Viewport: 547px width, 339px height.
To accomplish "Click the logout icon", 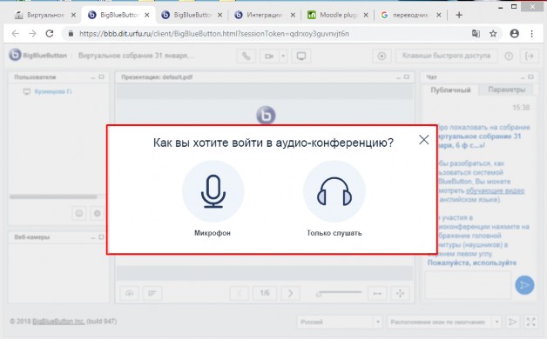I will click(x=530, y=56).
